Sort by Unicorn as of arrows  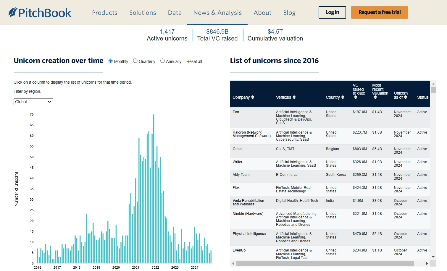pyautogui.click(x=406, y=97)
